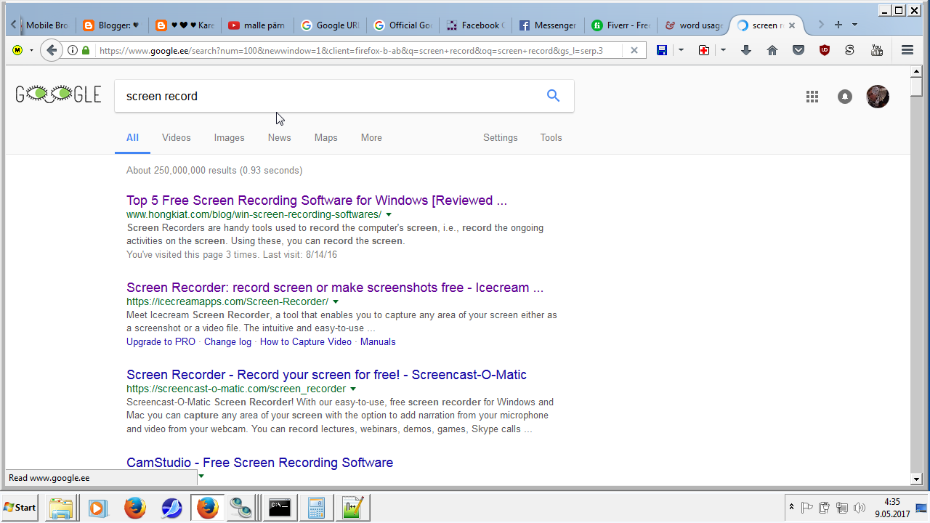This screenshot has width=930, height=523.
Task: Click the blue floppy save toolbar icon
Action: coord(662,50)
